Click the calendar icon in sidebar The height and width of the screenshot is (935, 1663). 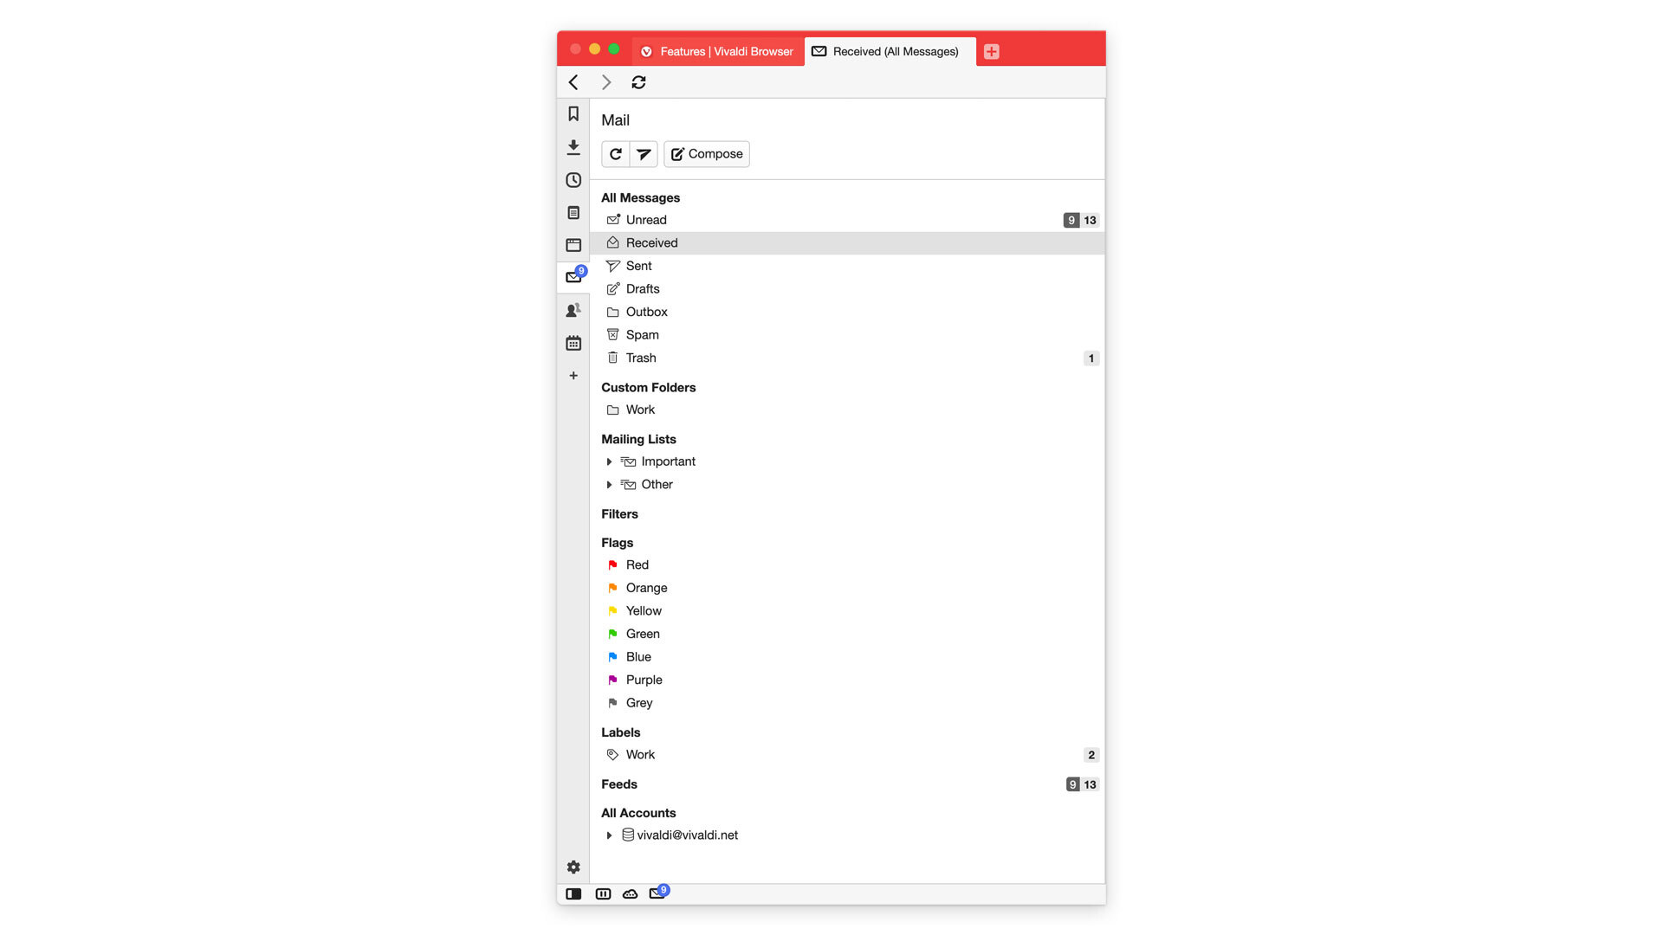click(x=573, y=343)
